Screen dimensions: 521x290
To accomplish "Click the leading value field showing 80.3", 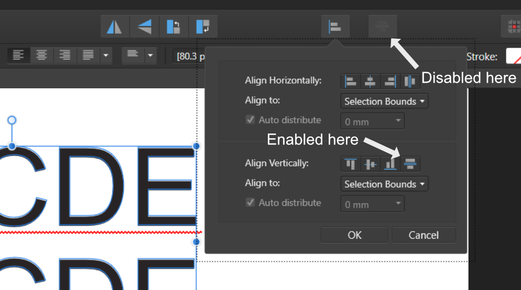I will [189, 56].
